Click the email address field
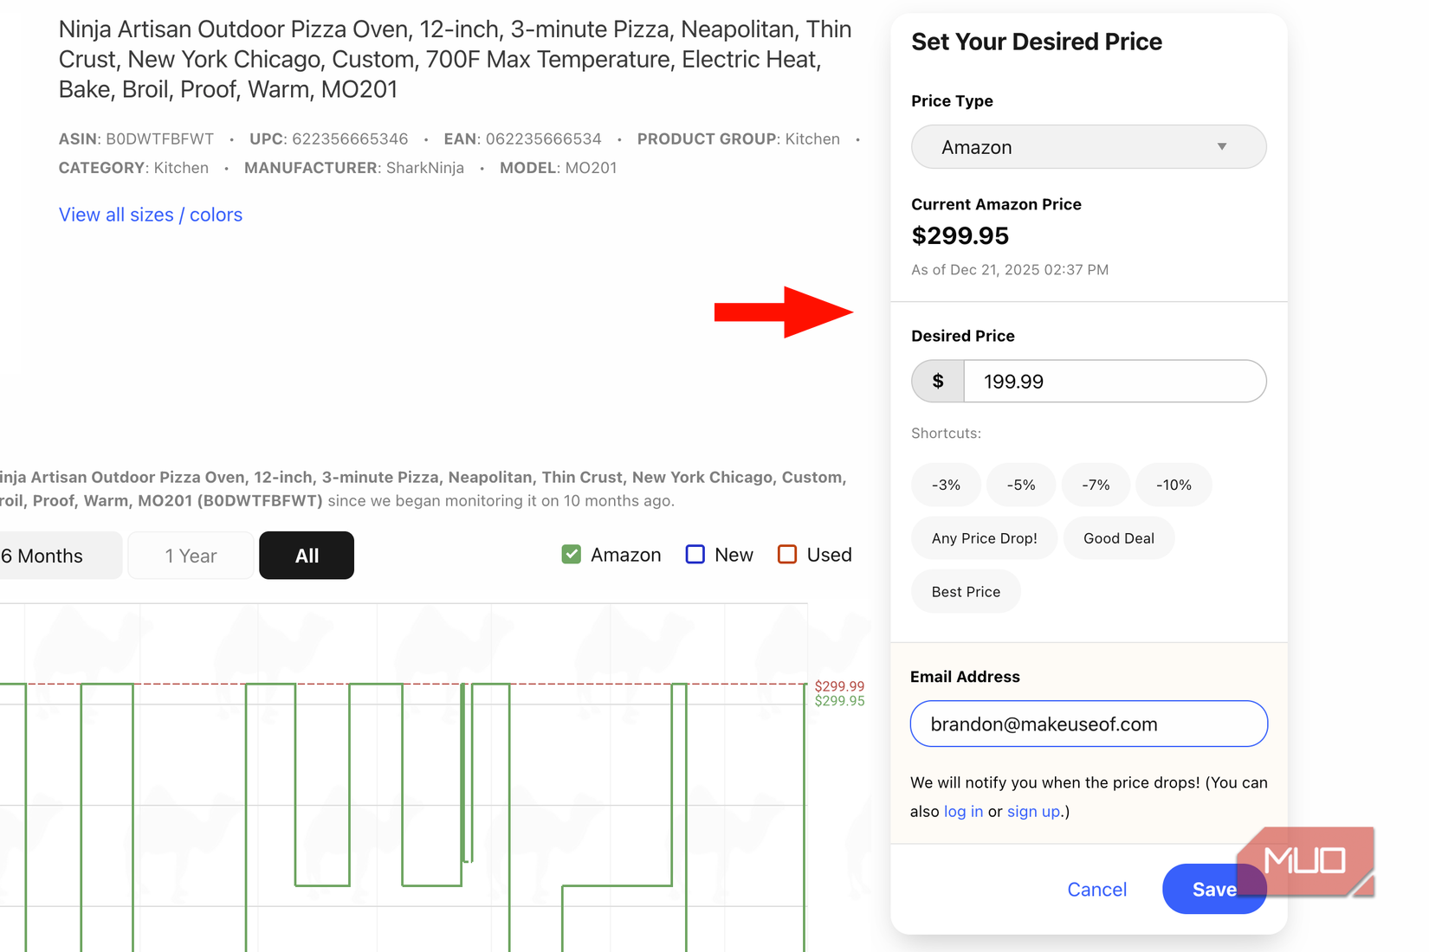 pos(1088,724)
